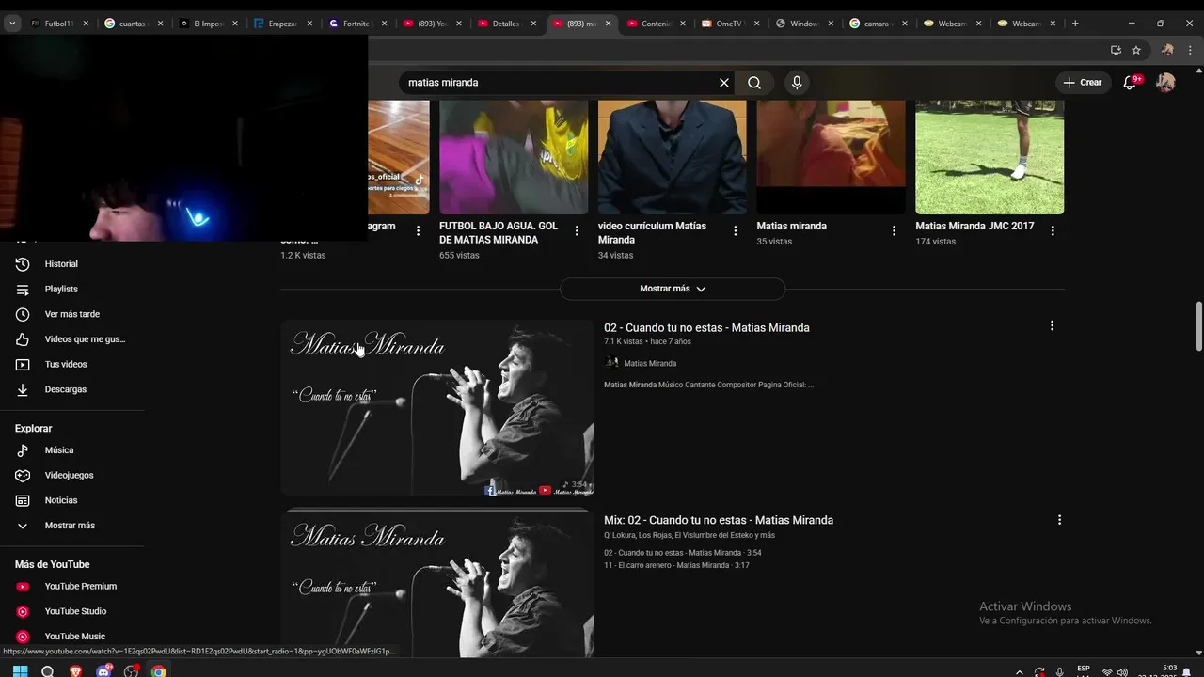Click the page vertical scrollbar thumb
The image size is (1204, 677).
point(1198,326)
